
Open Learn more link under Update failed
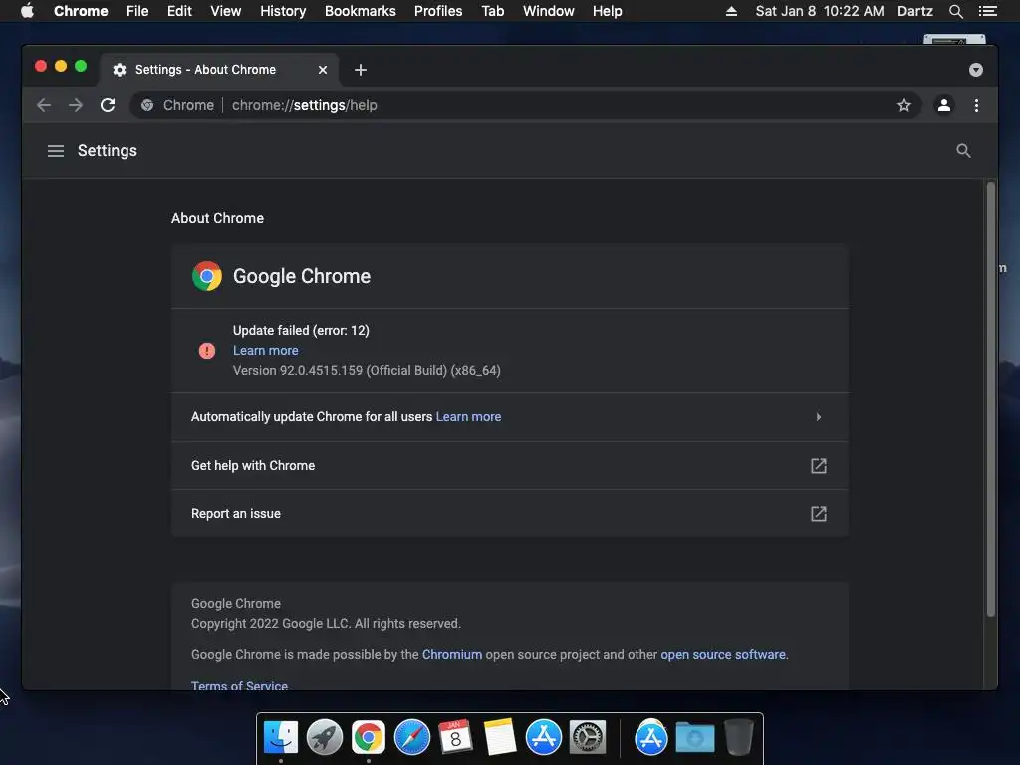click(265, 350)
